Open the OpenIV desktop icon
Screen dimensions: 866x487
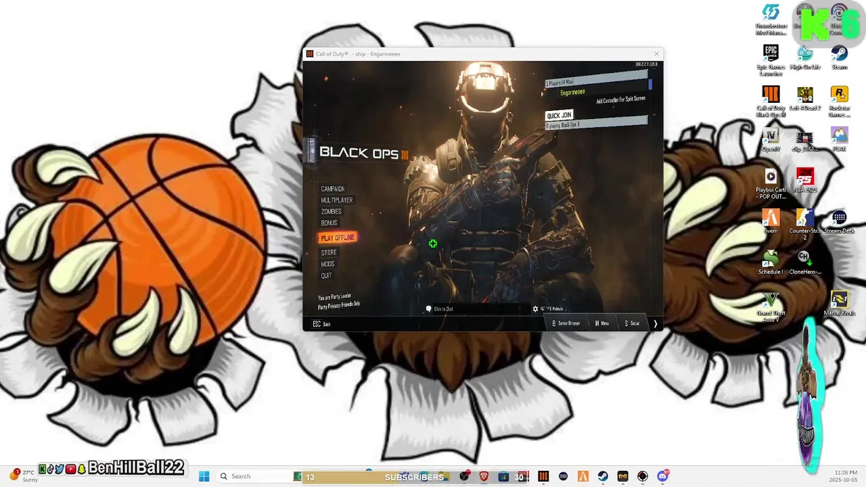click(x=771, y=140)
